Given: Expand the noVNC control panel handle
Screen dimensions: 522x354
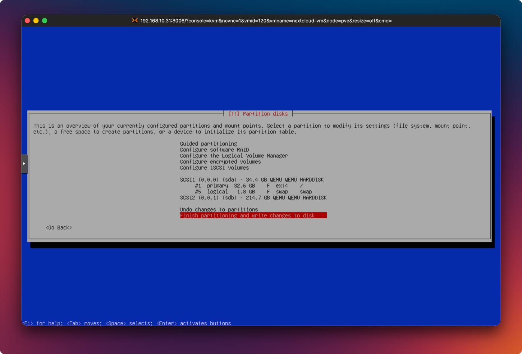Looking at the screenshot, I should [x=24, y=164].
